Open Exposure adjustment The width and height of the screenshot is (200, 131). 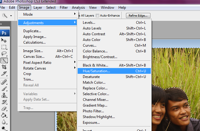tap(114, 123)
